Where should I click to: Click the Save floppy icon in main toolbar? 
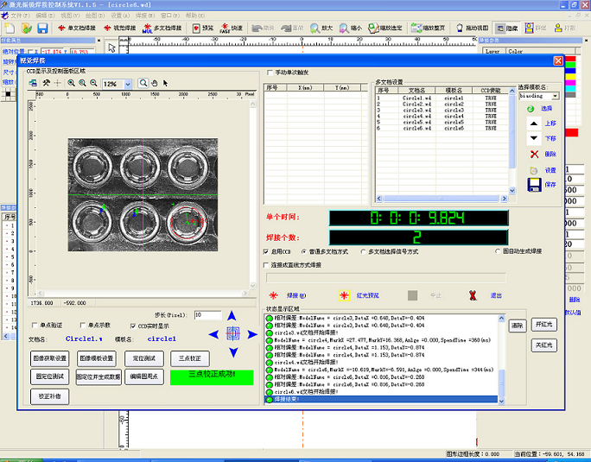point(42,28)
